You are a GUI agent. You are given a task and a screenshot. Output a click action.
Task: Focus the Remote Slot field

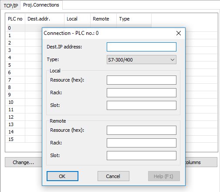click(142, 155)
